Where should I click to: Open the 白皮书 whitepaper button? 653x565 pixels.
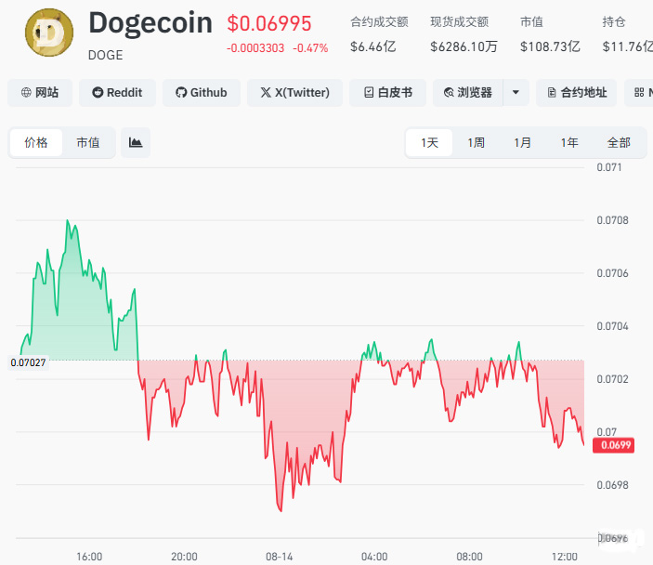387,93
